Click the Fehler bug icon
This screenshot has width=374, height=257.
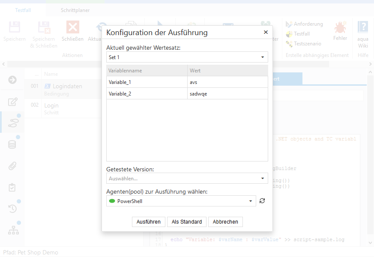tap(340, 28)
